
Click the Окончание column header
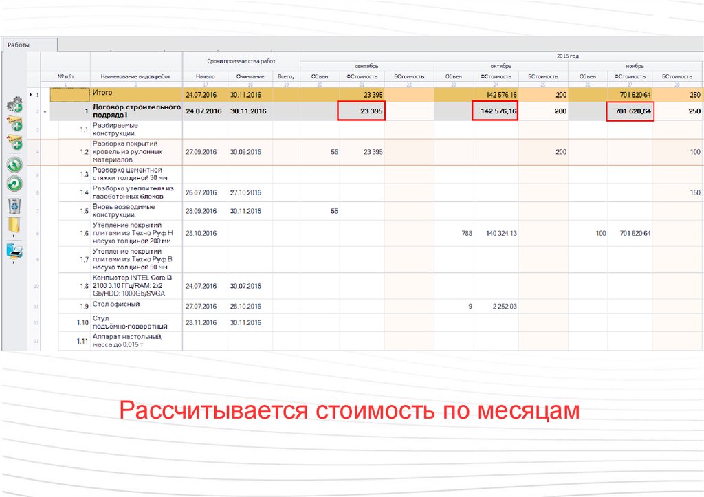[x=250, y=77]
